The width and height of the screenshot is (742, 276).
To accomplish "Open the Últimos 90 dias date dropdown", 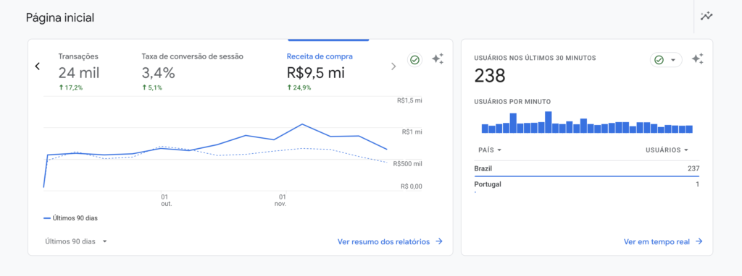I will tap(76, 241).
